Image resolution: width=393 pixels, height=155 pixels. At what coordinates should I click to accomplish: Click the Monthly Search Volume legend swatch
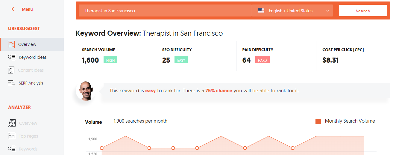tap(318, 121)
